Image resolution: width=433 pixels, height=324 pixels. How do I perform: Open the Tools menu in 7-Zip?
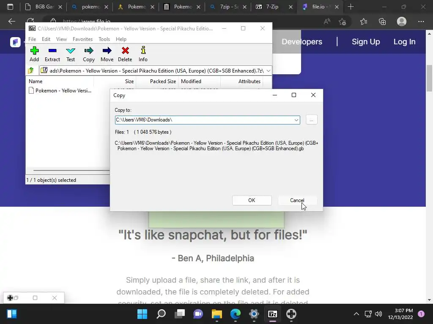pos(104,39)
